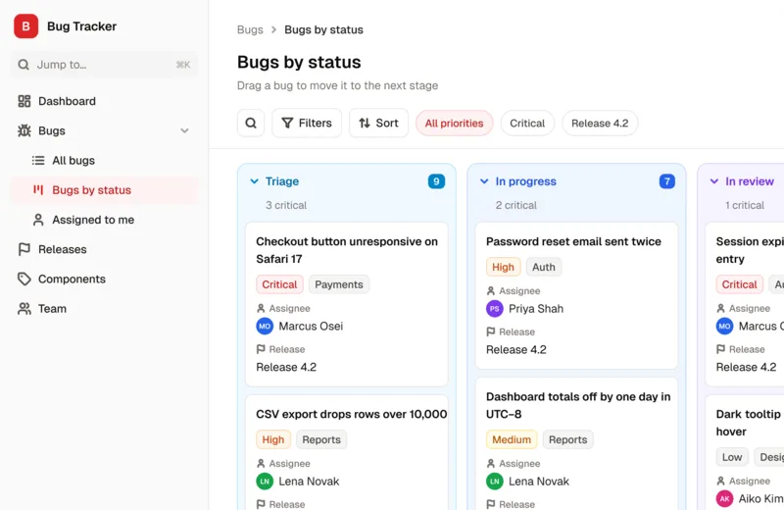The width and height of the screenshot is (784, 510).
Task: Open CSV export drops rows over 10,000 card
Action: point(347,452)
